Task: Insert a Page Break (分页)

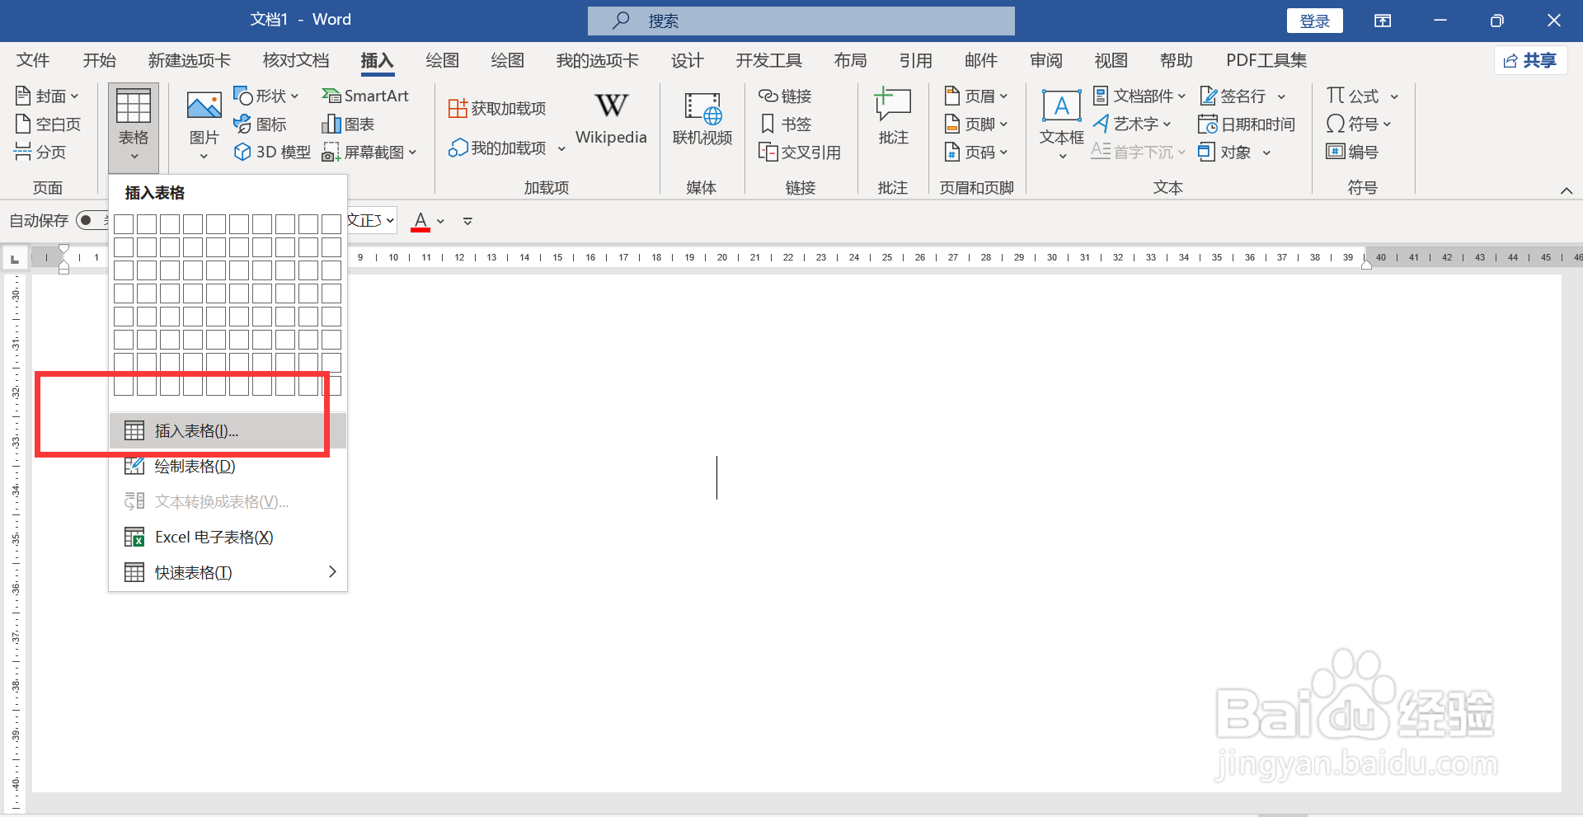Action: coord(40,153)
